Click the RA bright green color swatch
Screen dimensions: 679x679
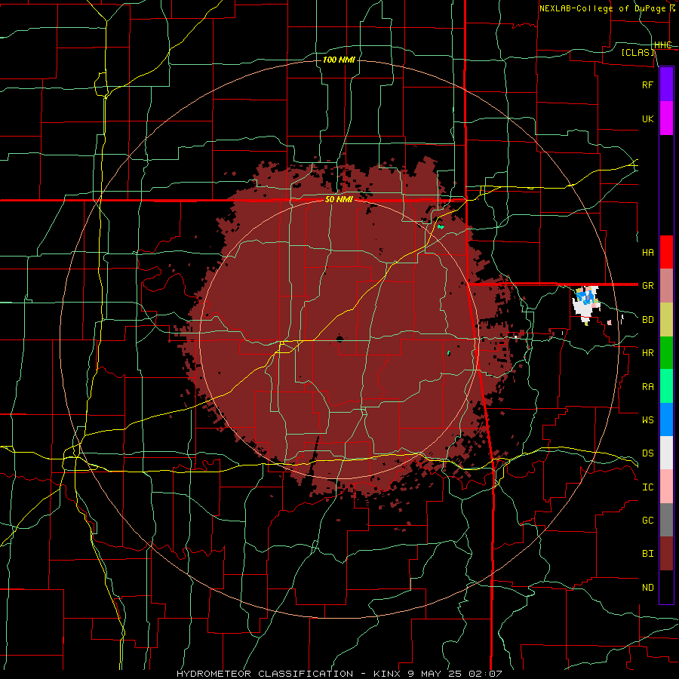click(666, 386)
